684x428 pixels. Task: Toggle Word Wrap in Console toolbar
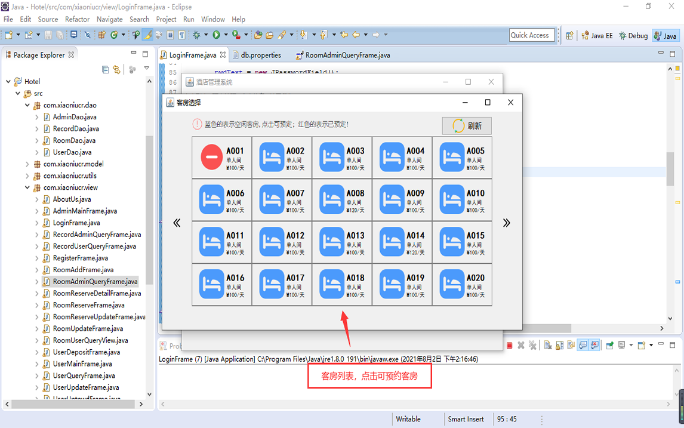coord(571,345)
